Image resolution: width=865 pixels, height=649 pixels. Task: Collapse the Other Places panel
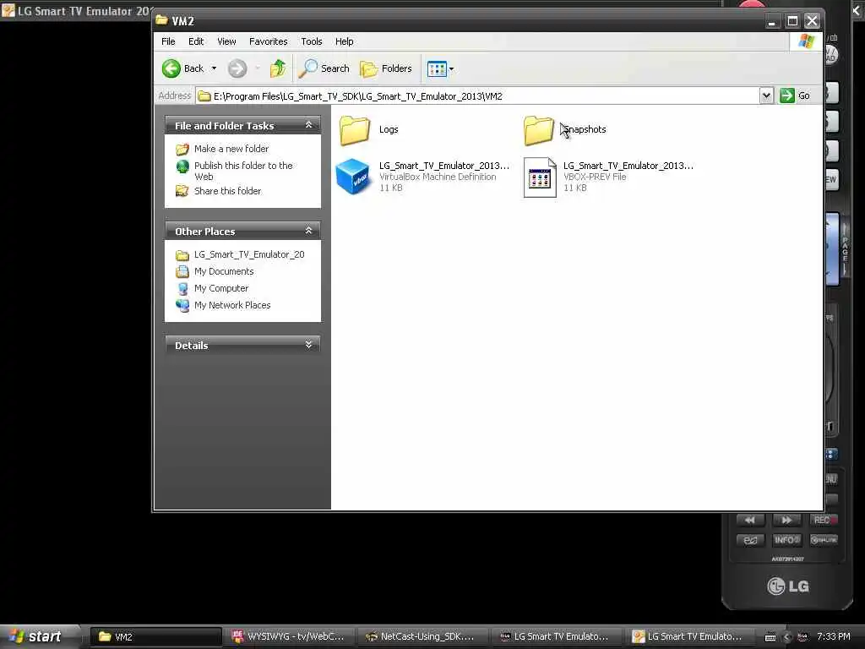click(x=309, y=231)
